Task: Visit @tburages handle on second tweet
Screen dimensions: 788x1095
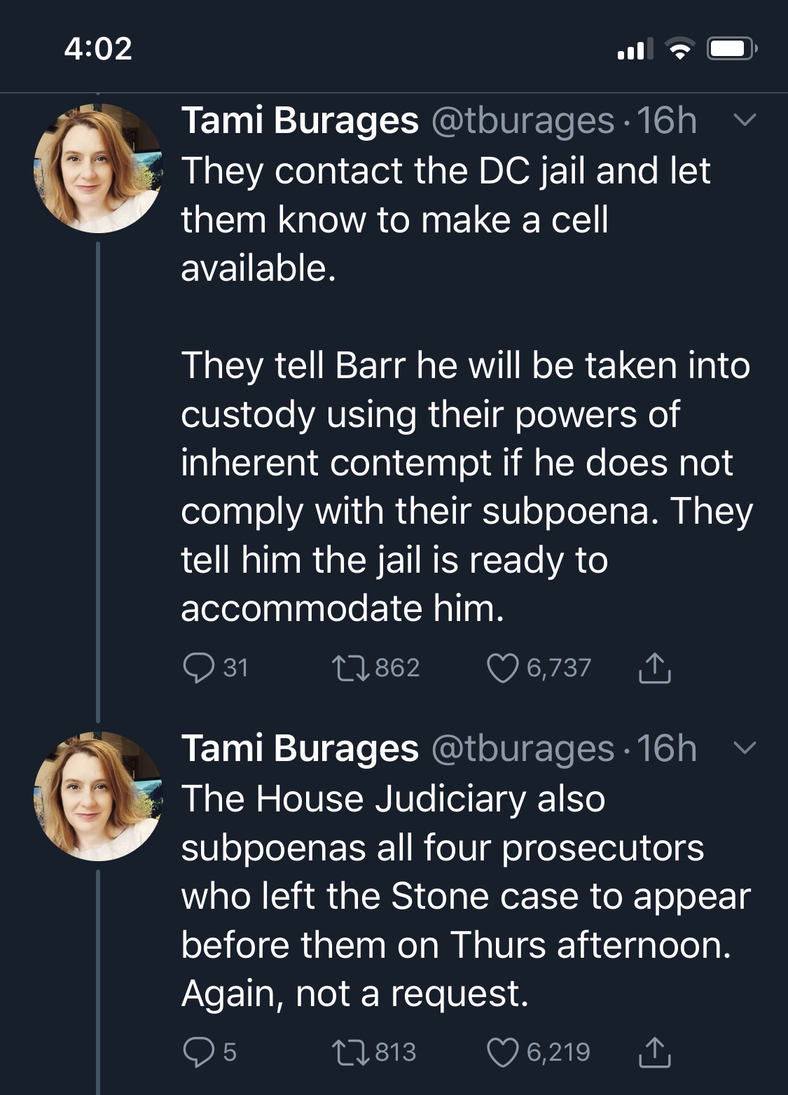Action: (523, 748)
